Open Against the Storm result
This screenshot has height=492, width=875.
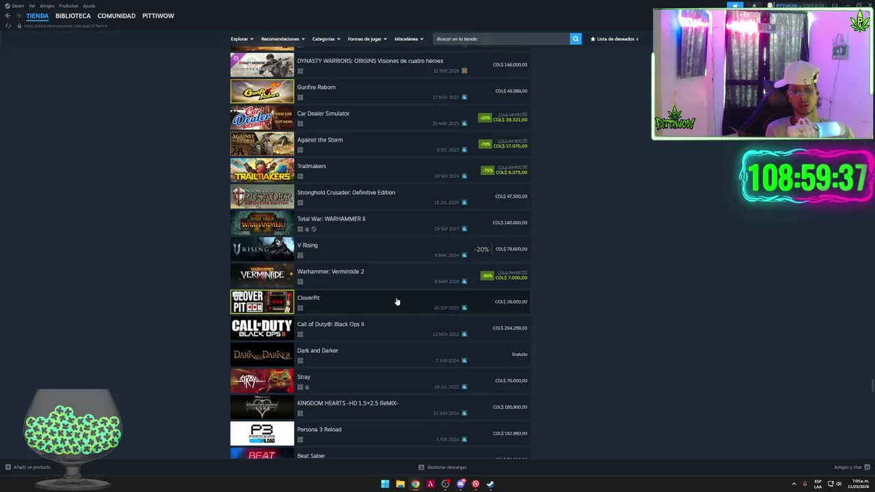379,143
